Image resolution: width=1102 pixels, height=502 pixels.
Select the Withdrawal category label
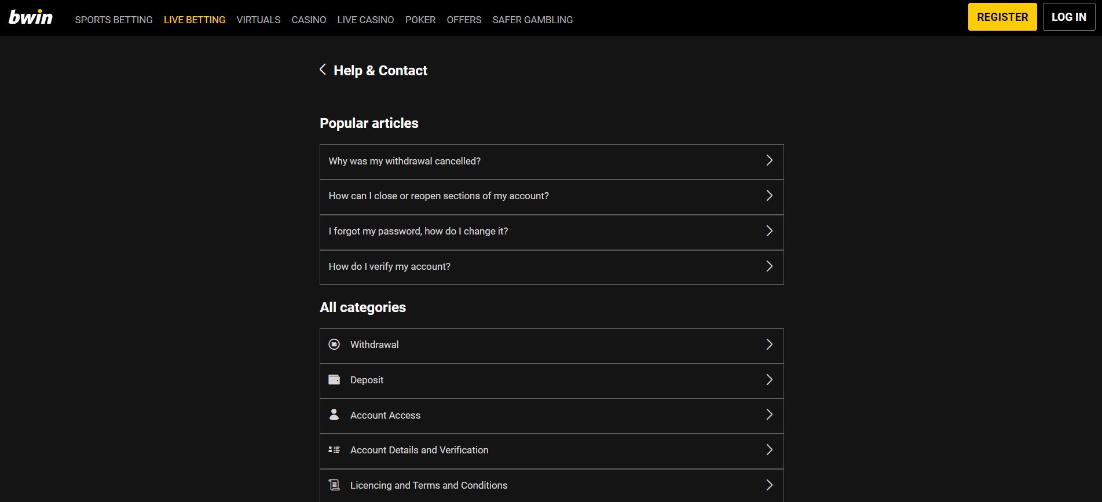coord(374,345)
